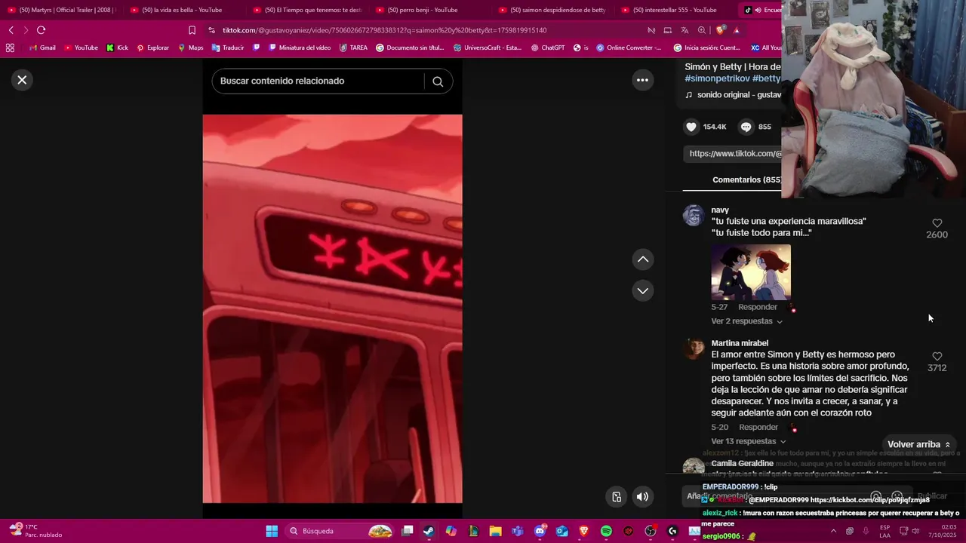Go to next video with down chevron
Image resolution: width=966 pixels, height=543 pixels.
pos(643,291)
